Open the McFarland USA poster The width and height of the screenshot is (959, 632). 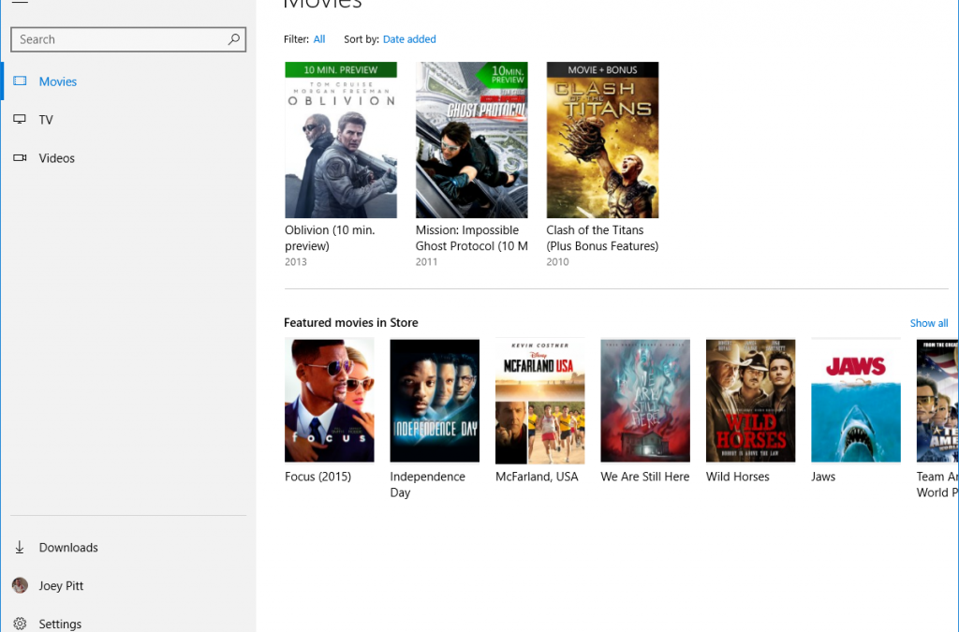[540, 401]
